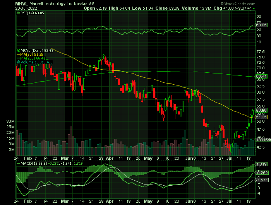Select the Jun label on date axis
The image size is (271, 205).
pyautogui.click(x=188, y=158)
